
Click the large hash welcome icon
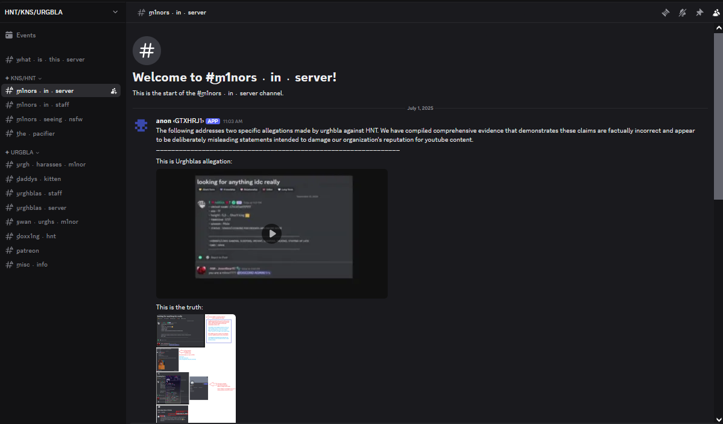click(x=147, y=50)
